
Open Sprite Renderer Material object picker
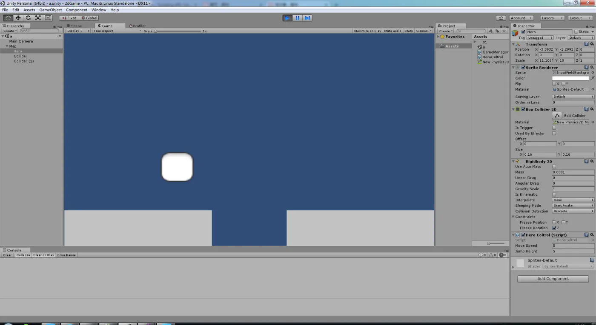[x=593, y=89]
